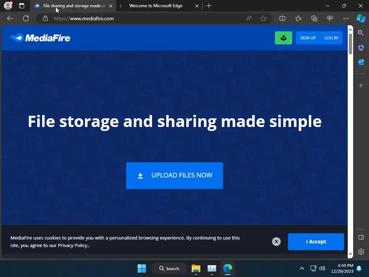Close the Welcome to Microsoft Edge tab

tap(197, 6)
